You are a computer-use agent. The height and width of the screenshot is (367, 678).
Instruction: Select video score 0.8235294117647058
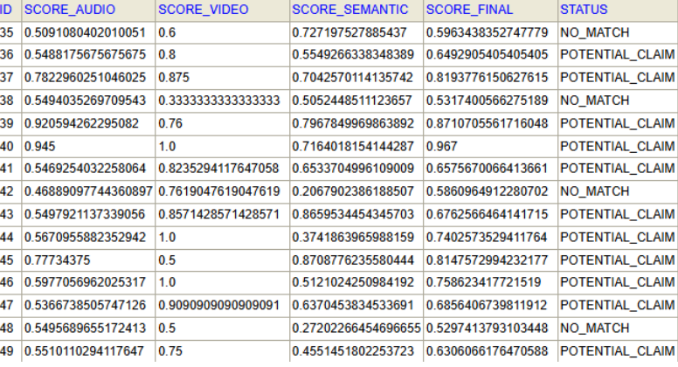pyautogui.click(x=218, y=168)
